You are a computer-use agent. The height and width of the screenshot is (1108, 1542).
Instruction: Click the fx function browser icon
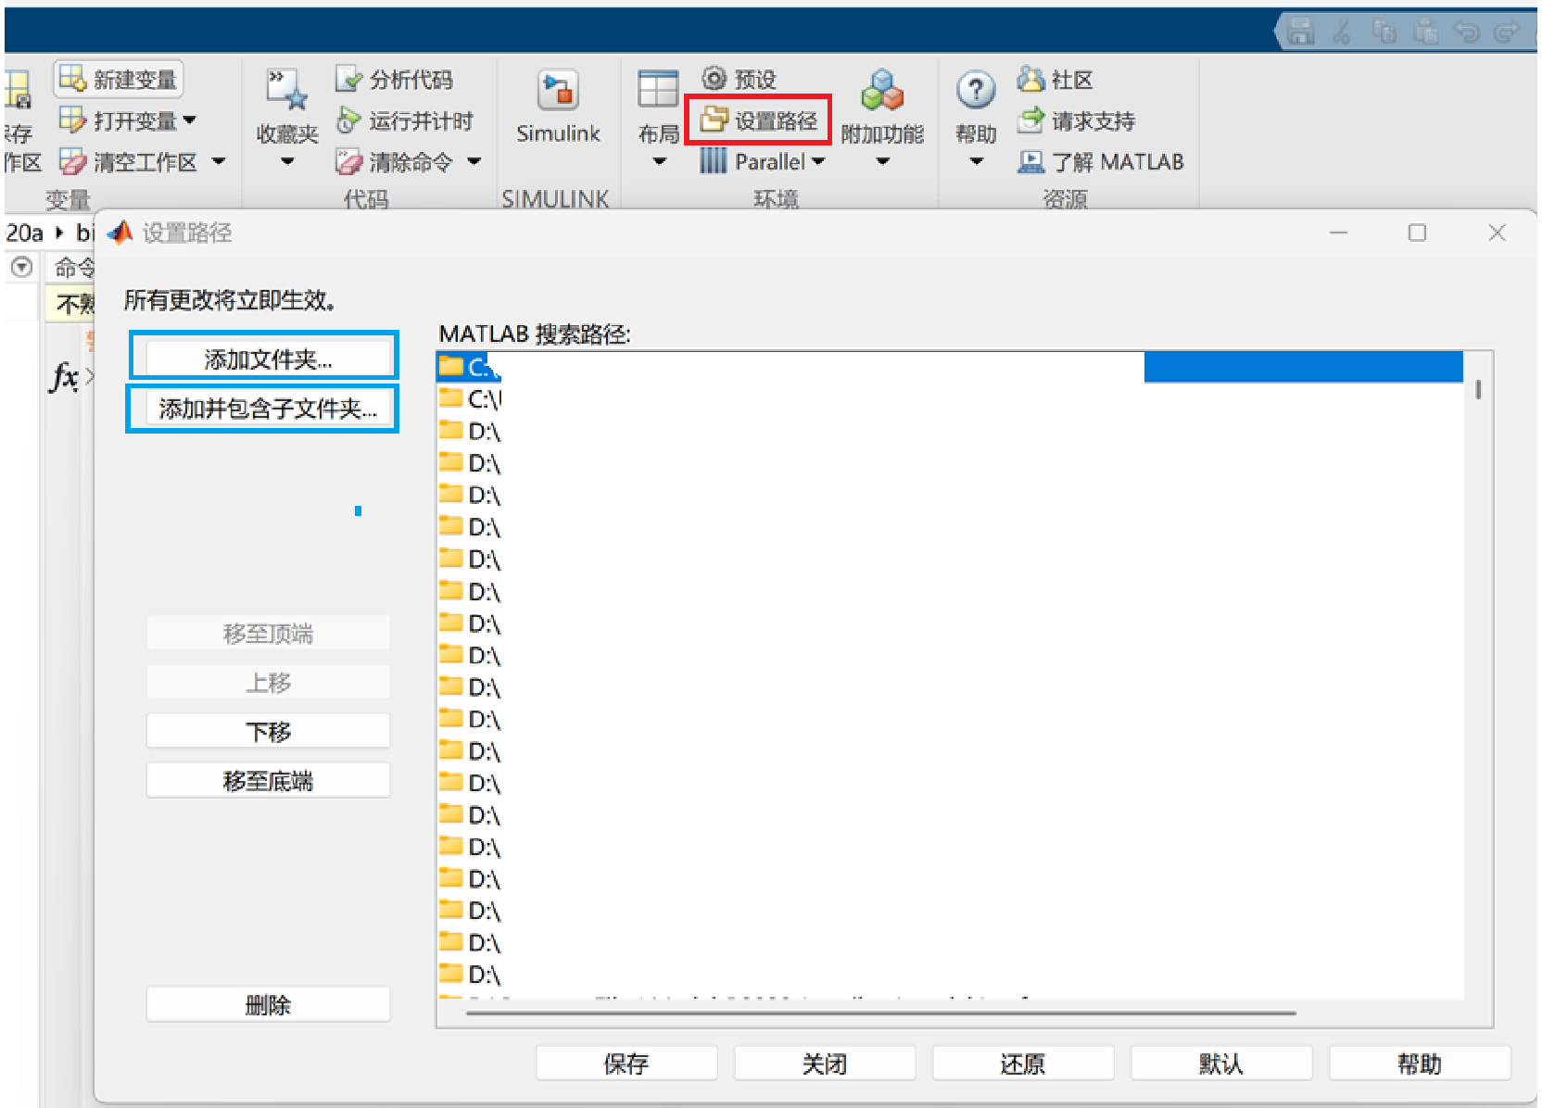(x=64, y=376)
